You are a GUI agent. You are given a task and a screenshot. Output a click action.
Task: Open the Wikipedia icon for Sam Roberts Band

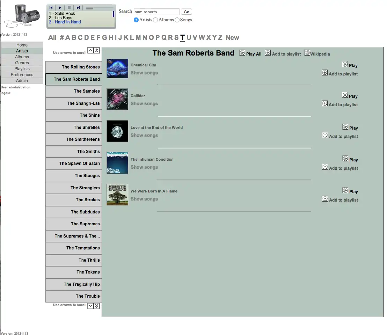(307, 53)
